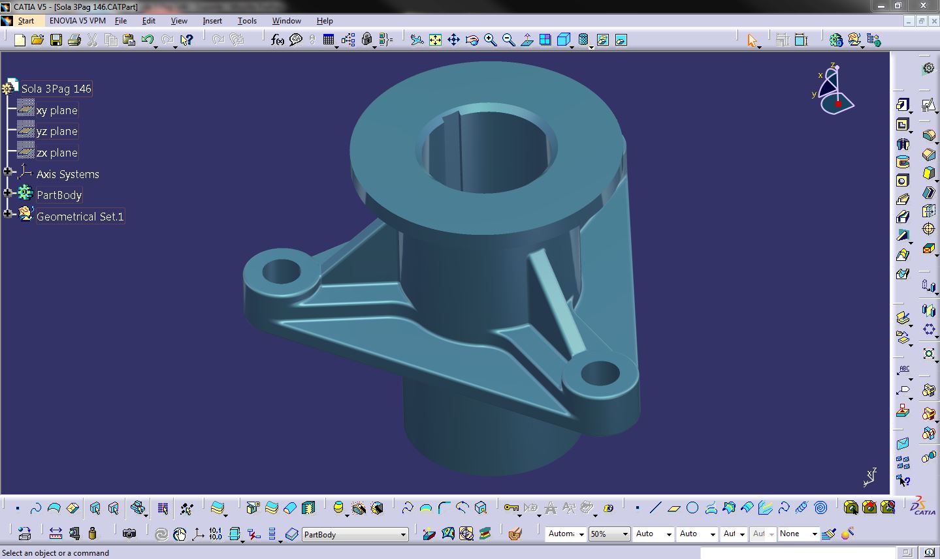Select the Pan tool
Screen dimensions: 940x559
tap(453, 40)
